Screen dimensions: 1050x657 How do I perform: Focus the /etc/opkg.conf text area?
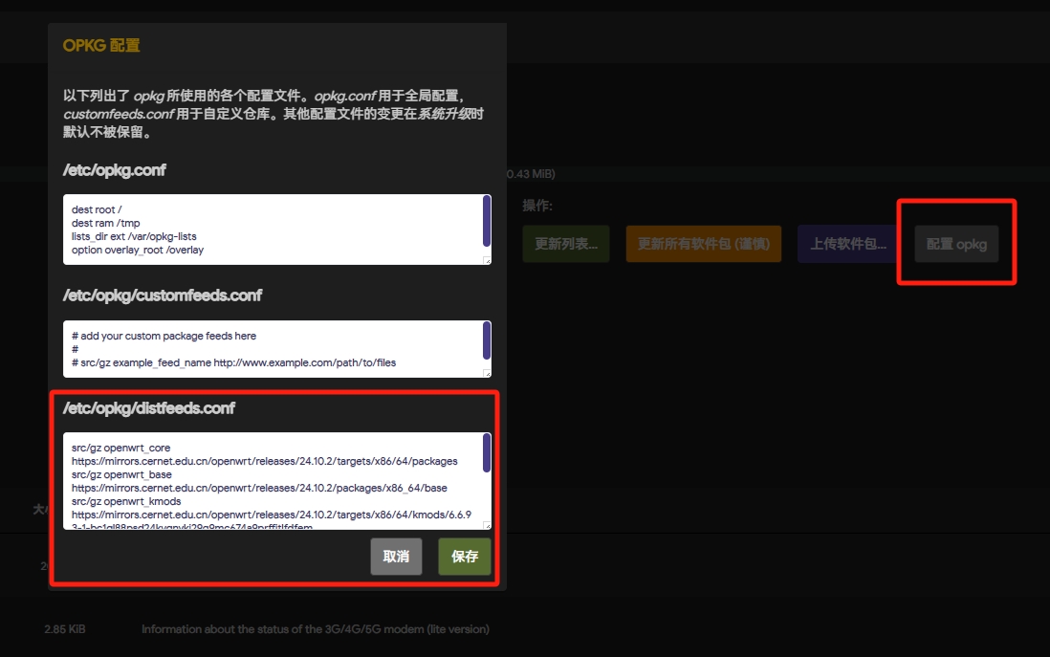click(273, 230)
